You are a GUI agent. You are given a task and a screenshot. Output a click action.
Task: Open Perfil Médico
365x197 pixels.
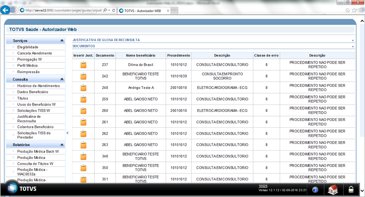[x=27, y=66]
